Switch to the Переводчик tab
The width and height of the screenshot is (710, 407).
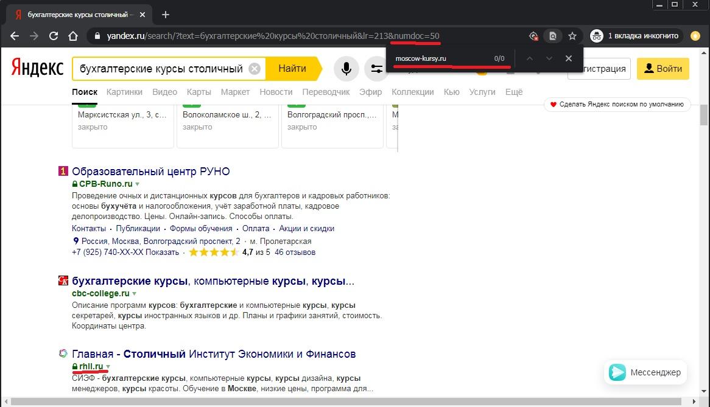tap(326, 92)
